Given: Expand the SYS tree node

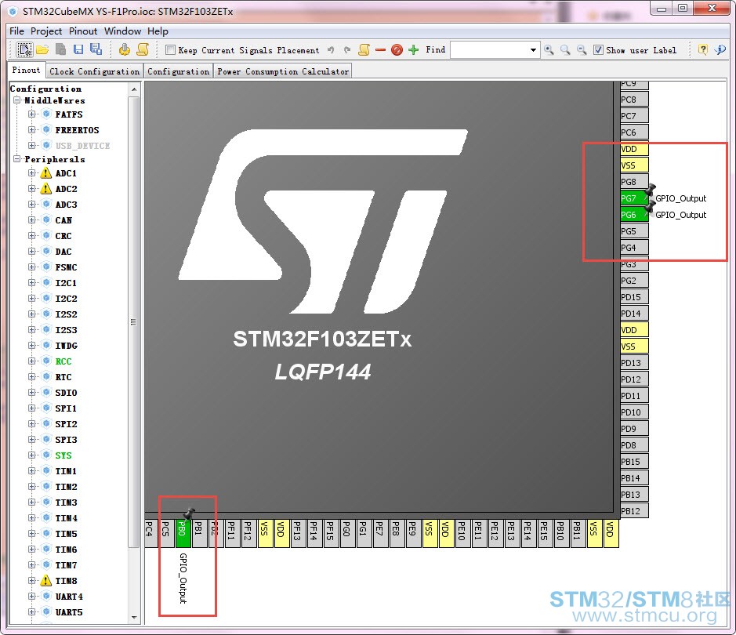Looking at the screenshot, I should point(31,455).
